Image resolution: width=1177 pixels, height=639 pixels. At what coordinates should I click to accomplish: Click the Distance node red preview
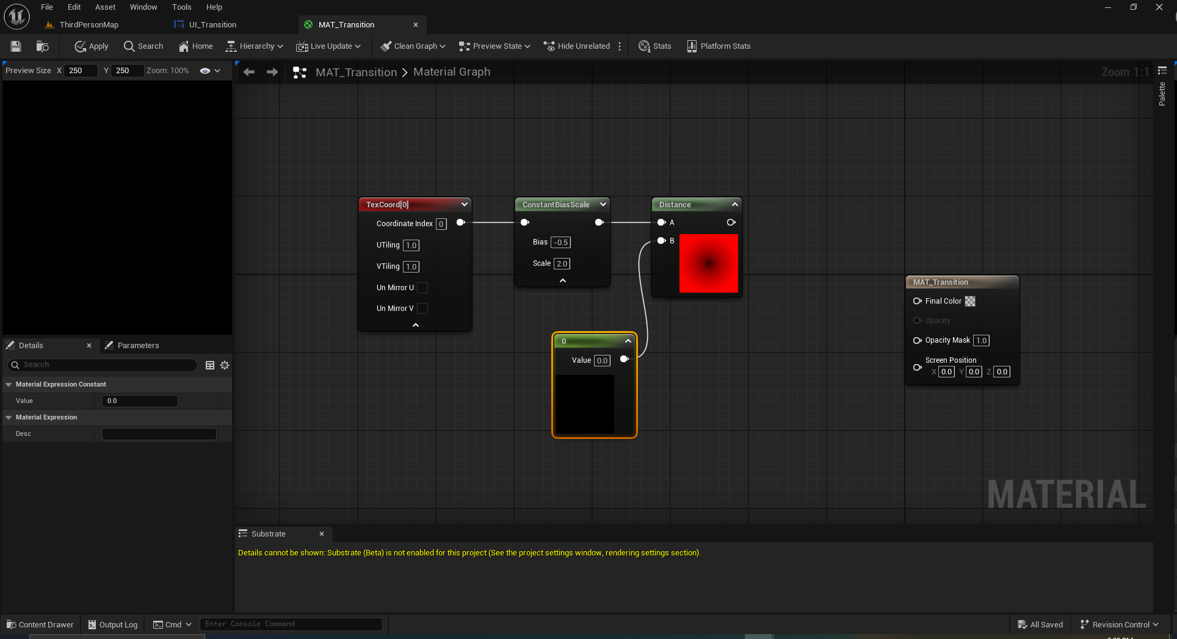click(709, 263)
